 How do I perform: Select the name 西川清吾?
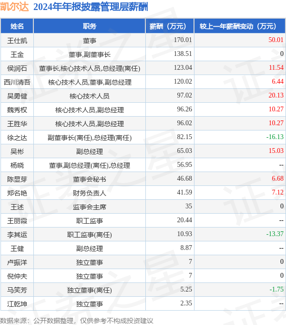[x=17, y=82]
